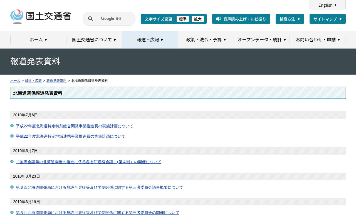Viewport: 356px width, 222px height.
Task: Click the bullet icon beside 平成22年度北海道特定地域連携事業推進費
Action: click(x=12, y=136)
